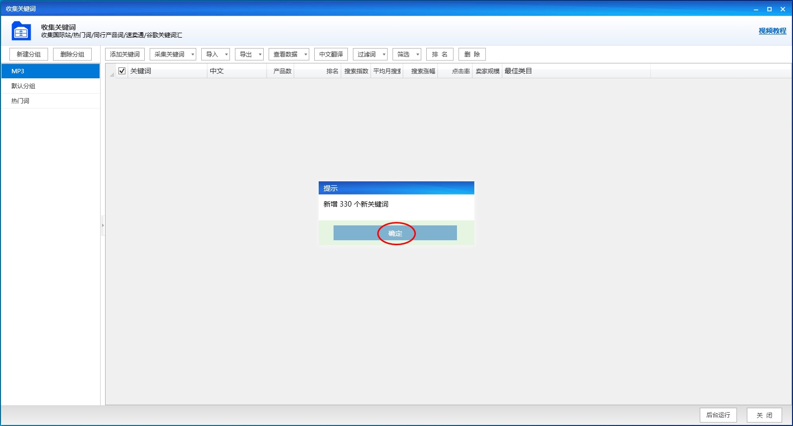Screen dimensions: 793x426
Task: Select the MP3 group in sidebar
Action: (51, 71)
